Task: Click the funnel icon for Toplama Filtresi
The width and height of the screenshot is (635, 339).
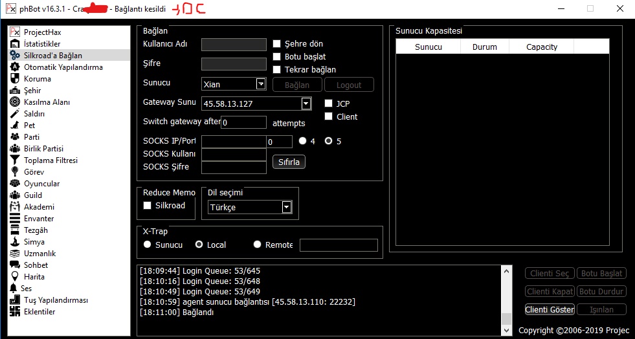Action: 15,160
